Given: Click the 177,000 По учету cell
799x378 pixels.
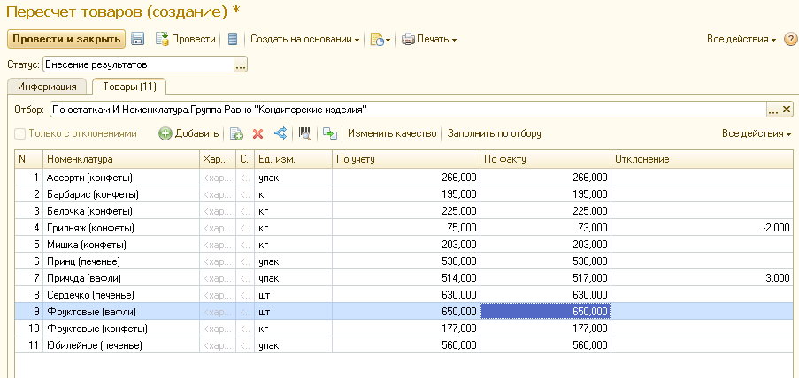Looking at the screenshot, I should (x=405, y=329).
